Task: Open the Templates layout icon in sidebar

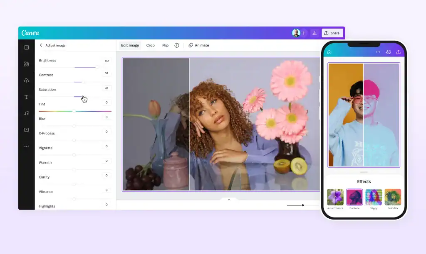Action: point(26,47)
